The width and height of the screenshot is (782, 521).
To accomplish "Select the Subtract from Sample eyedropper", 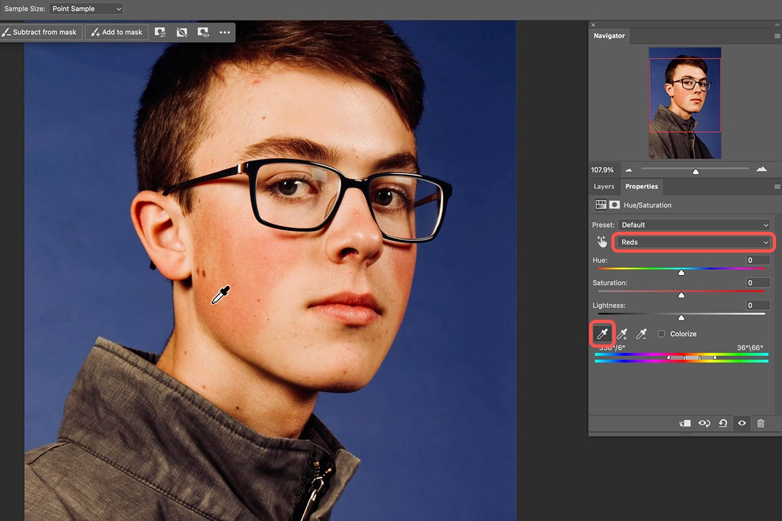I will click(x=642, y=334).
